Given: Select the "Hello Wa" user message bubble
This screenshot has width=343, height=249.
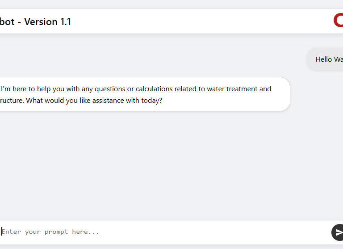Looking at the screenshot, I should [325, 59].
